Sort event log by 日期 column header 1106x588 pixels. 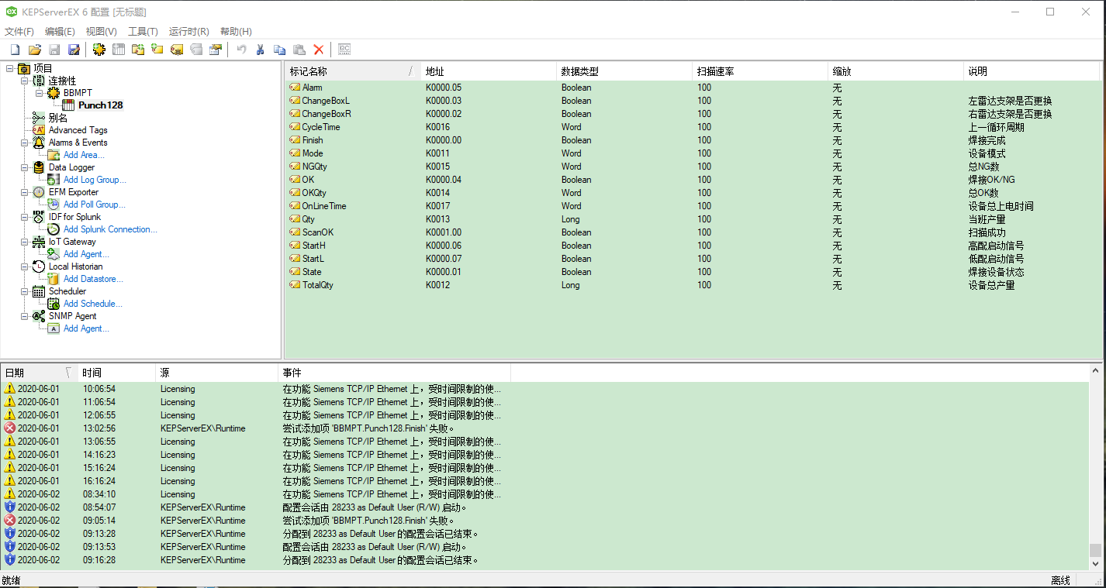click(39, 373)
